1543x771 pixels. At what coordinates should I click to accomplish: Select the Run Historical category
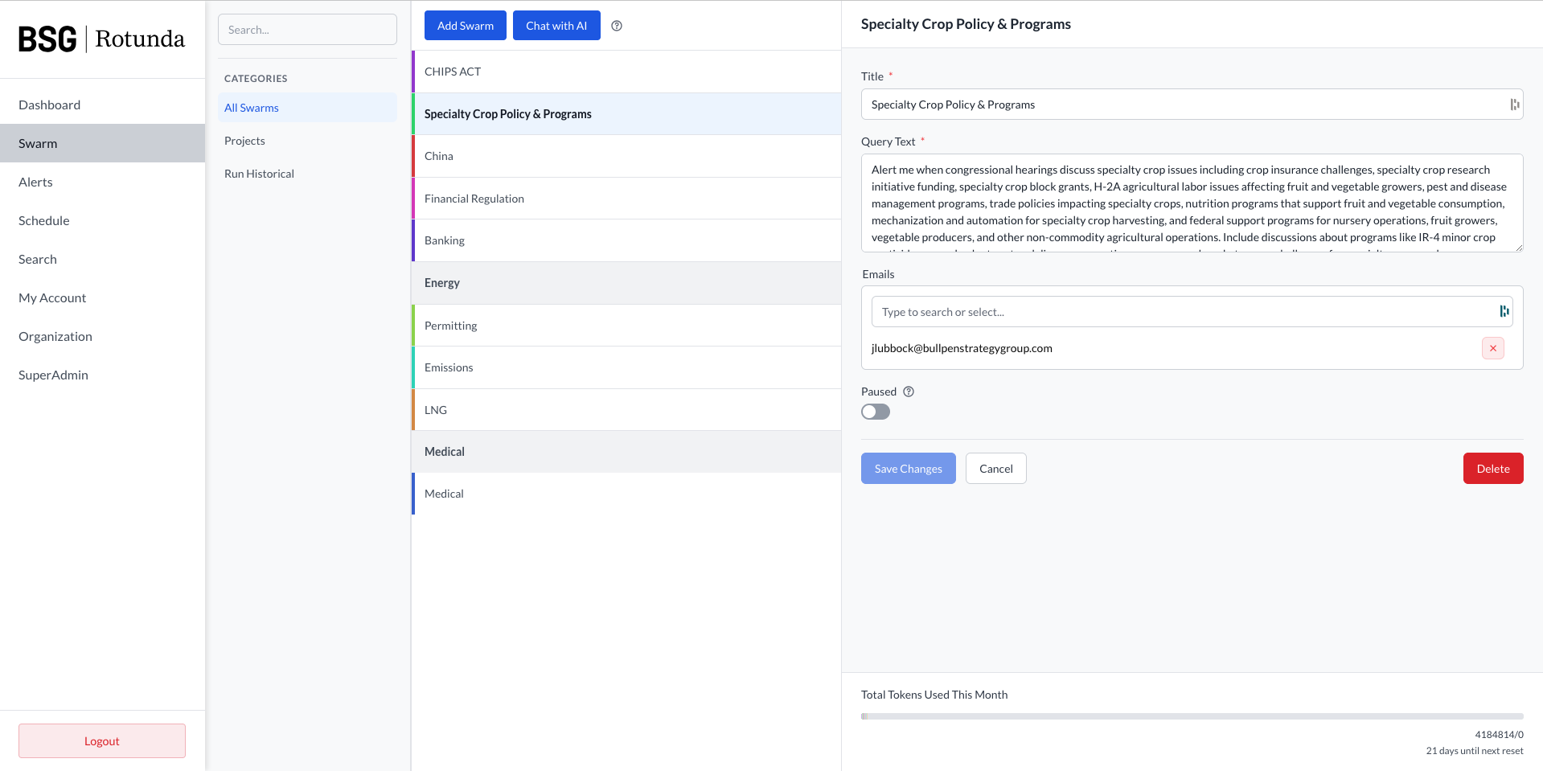tap(260, 174)
